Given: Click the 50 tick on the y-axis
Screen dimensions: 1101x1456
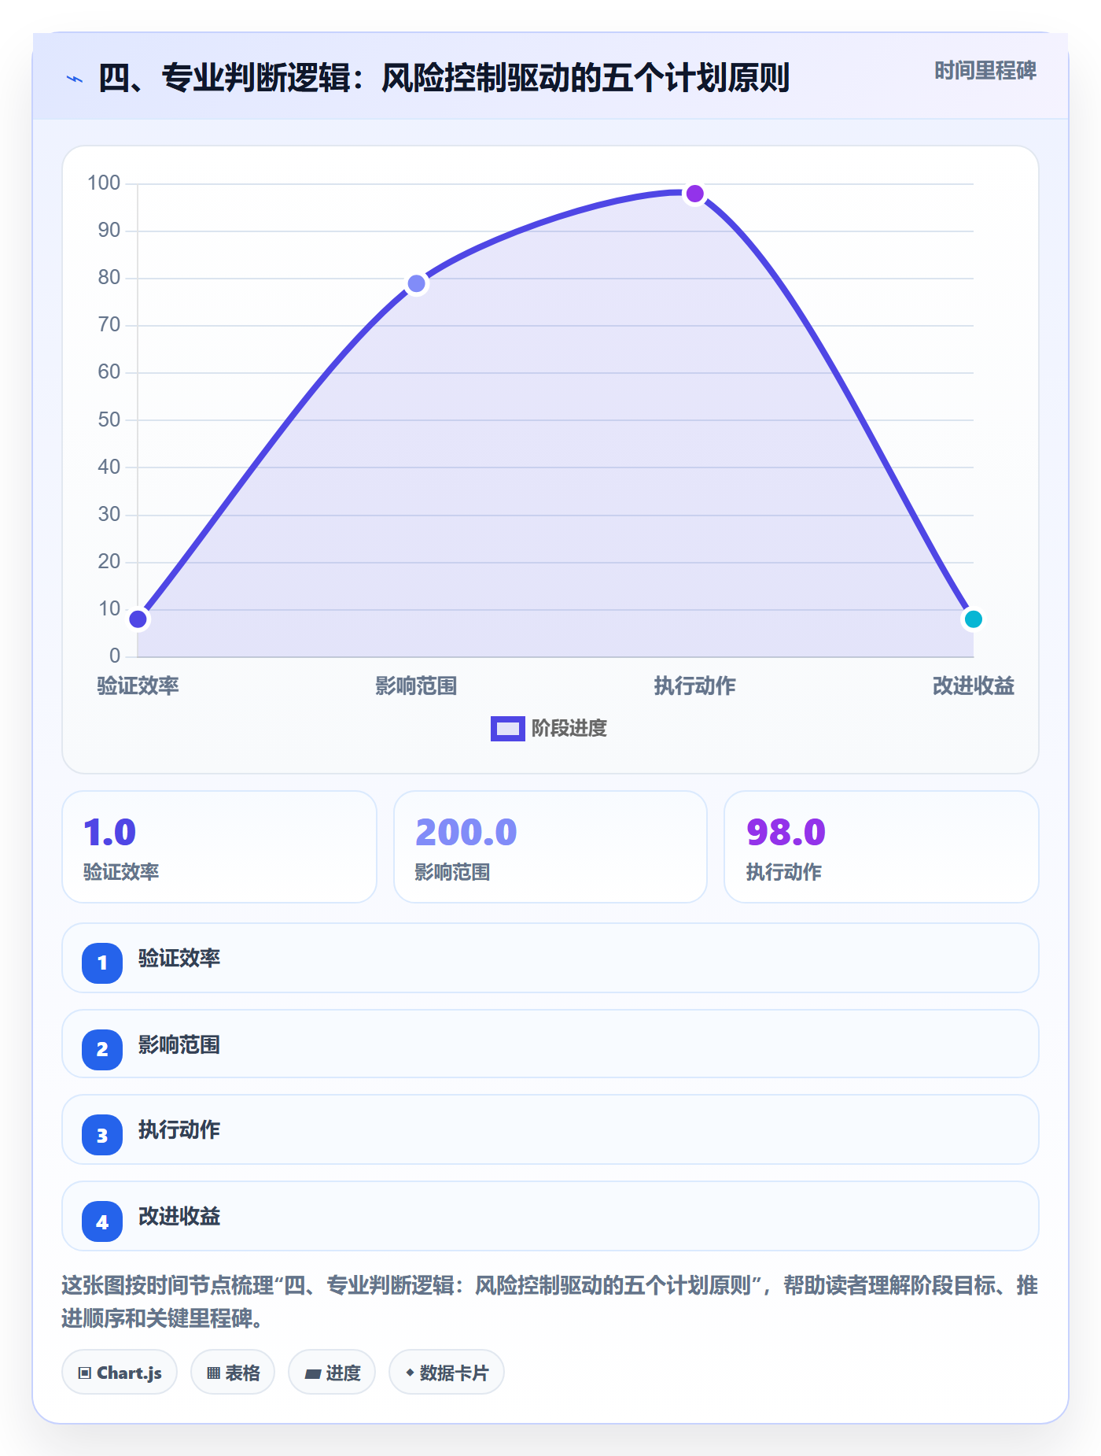Looking at the screenshot, I should tap(109, 420).
